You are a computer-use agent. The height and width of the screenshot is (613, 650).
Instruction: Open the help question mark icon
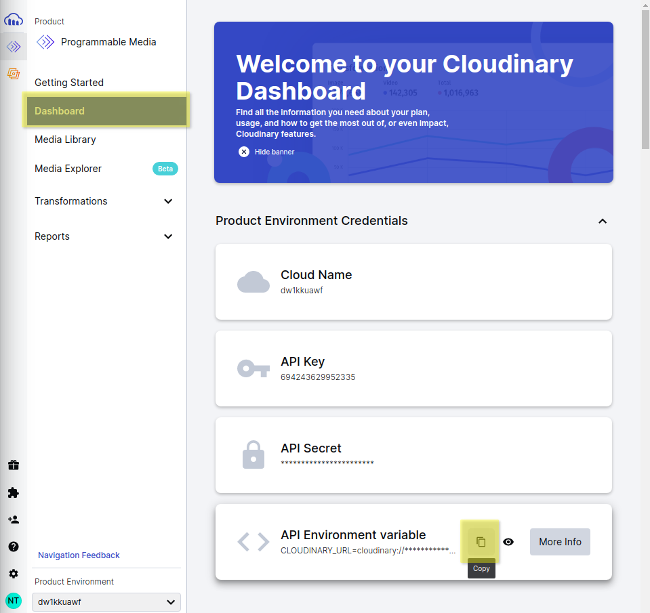[14, 547]
